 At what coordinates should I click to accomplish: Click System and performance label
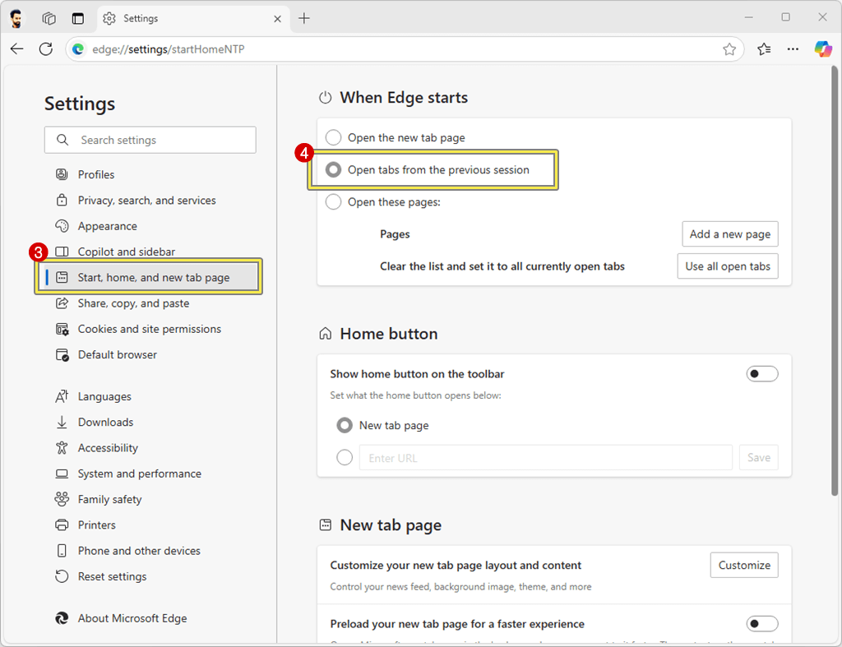pyautogui.click(x=140, y=474)
